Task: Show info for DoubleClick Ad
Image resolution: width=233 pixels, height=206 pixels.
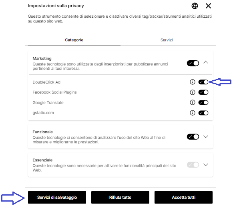Action: coord(193,82)
